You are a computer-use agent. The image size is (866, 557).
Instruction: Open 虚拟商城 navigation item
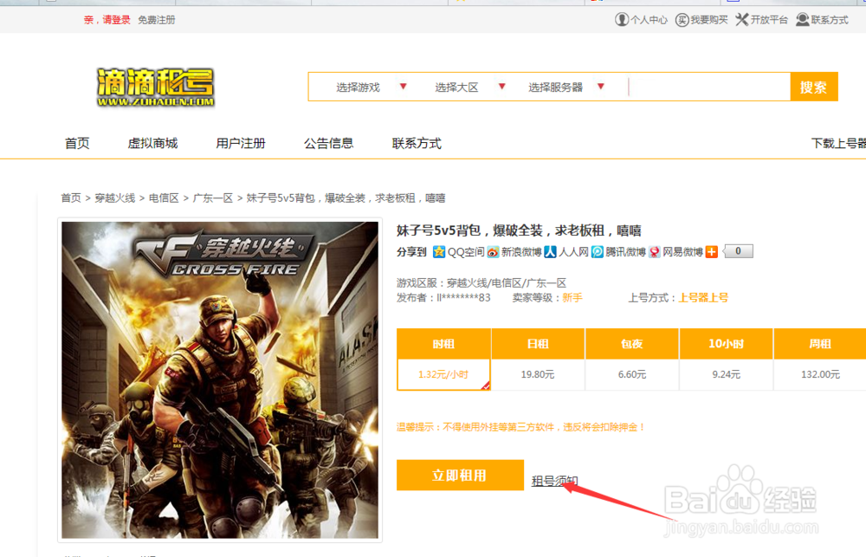pos(152,143)
